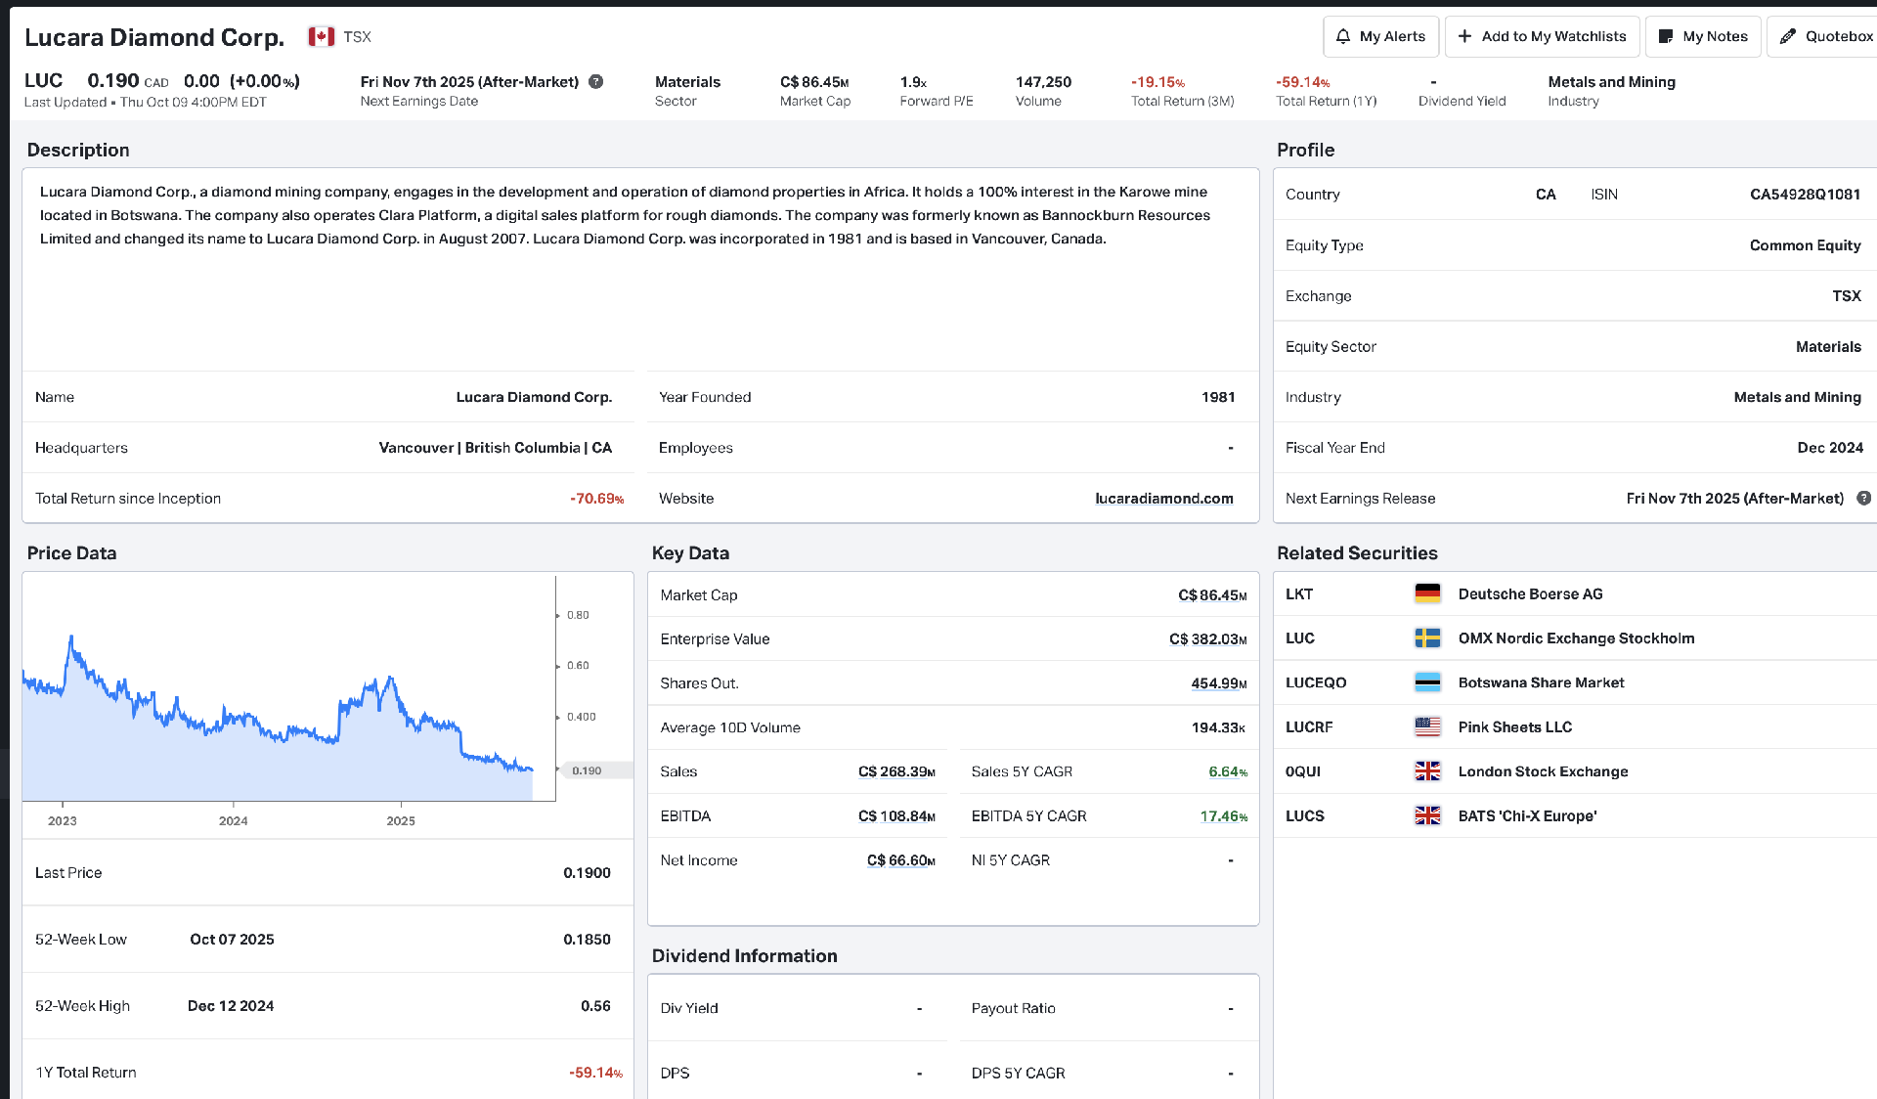Click help icon next to Next Earnings Release
Image resolution: width=1877 pixels, height=1099 pixels.
[1863, 499]
